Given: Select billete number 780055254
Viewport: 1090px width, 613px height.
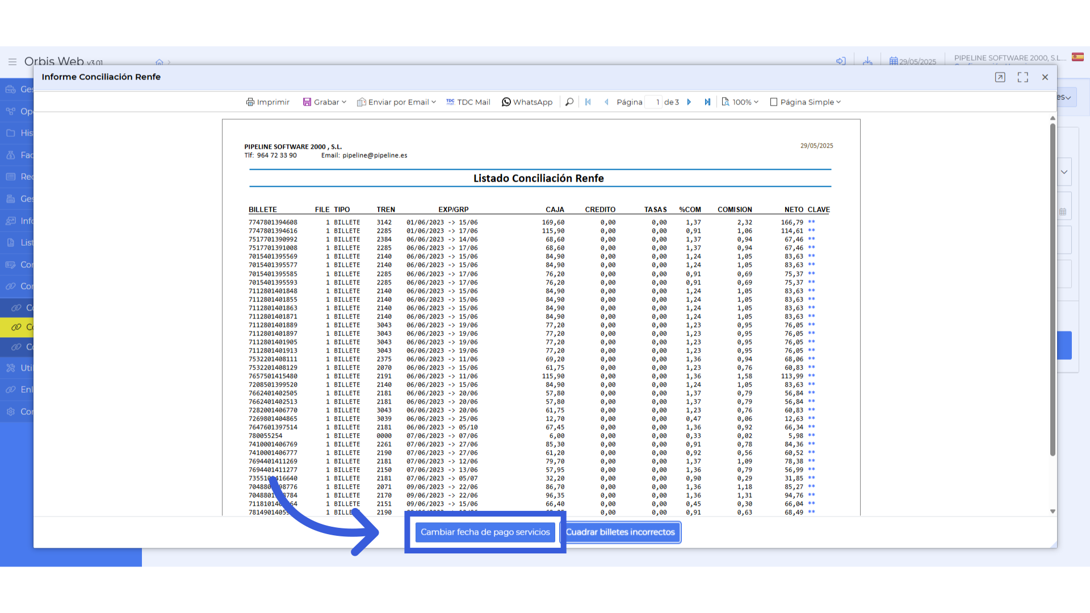Looking at the screenshot, I should (265, 436).
